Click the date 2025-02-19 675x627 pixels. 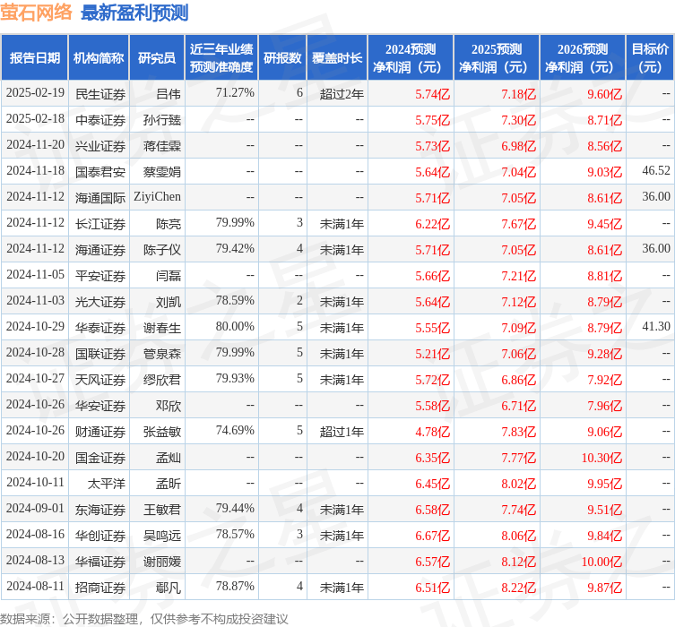coord(35,92)
